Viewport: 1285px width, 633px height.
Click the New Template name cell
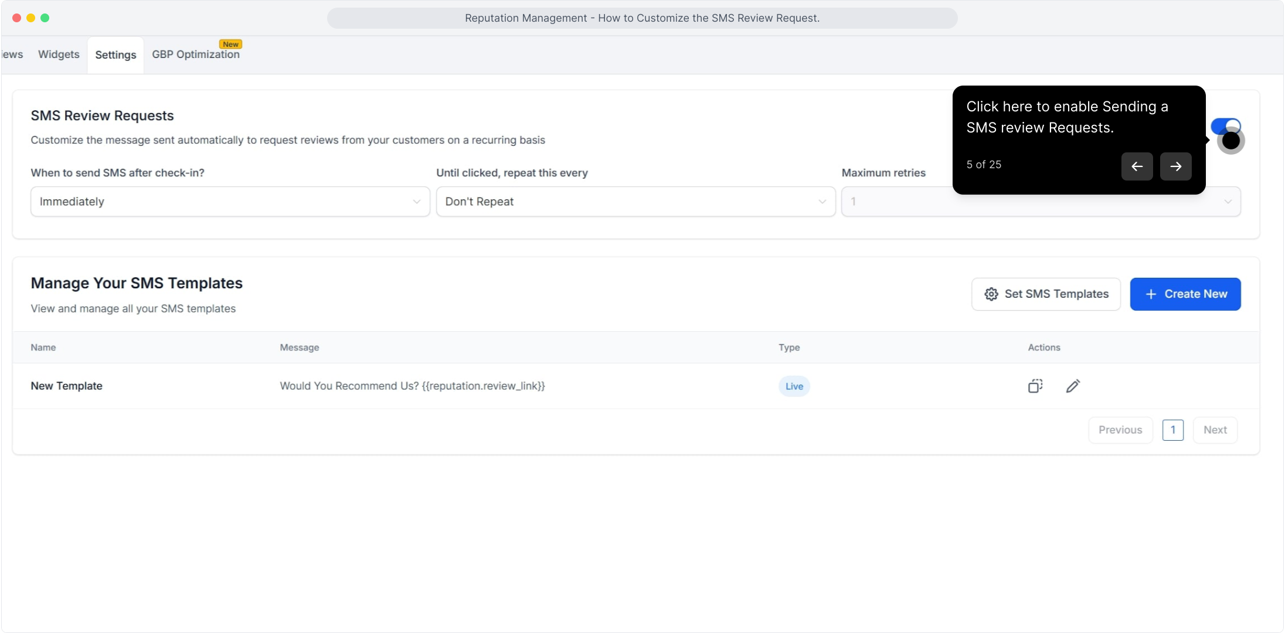click(66, 386)
